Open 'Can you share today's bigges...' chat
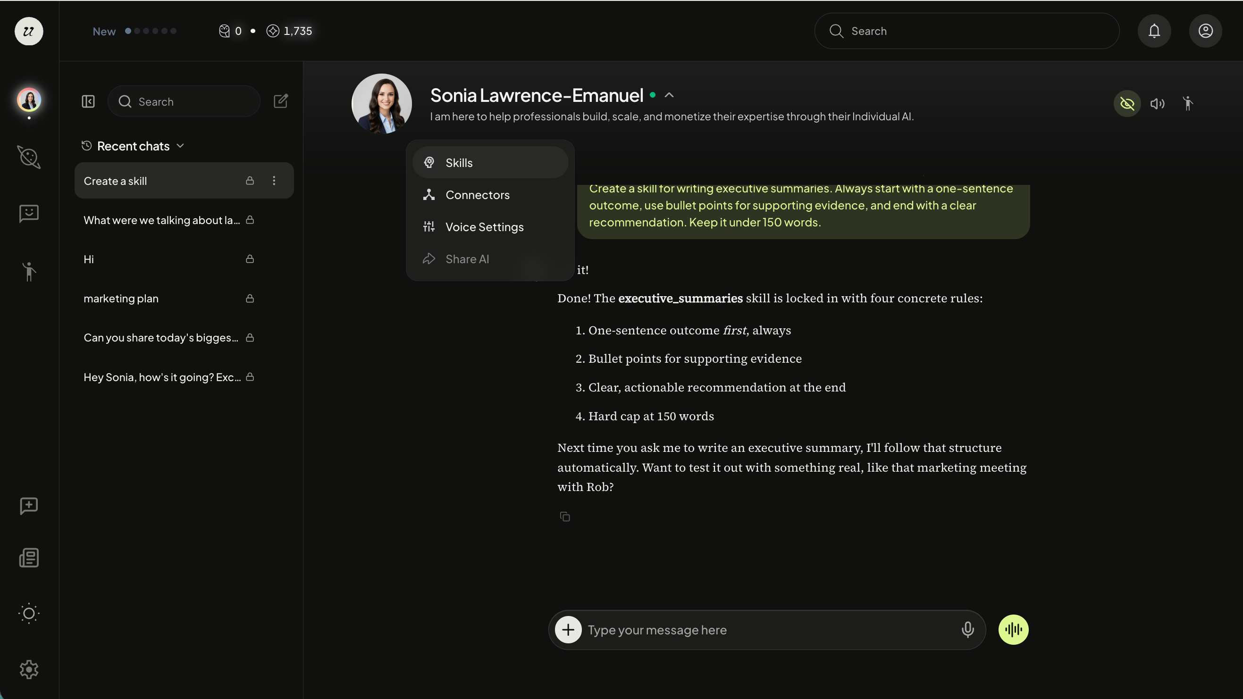Image resolution: width=1243 pixels, height=699 pixels. 184,338
